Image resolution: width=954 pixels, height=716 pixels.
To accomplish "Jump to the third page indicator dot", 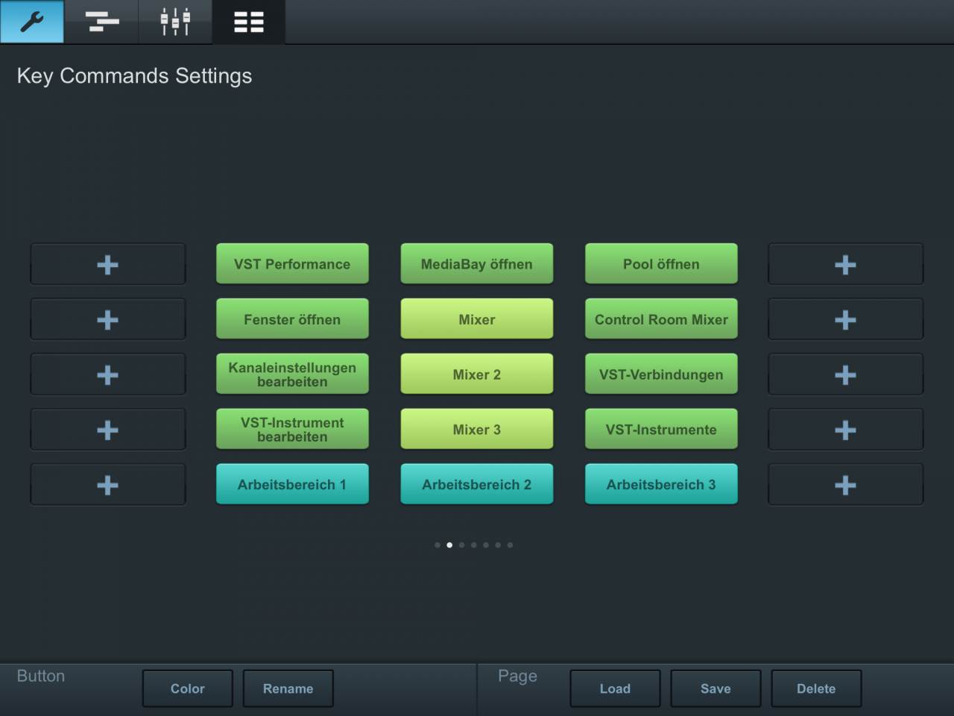I will [461, 545].
